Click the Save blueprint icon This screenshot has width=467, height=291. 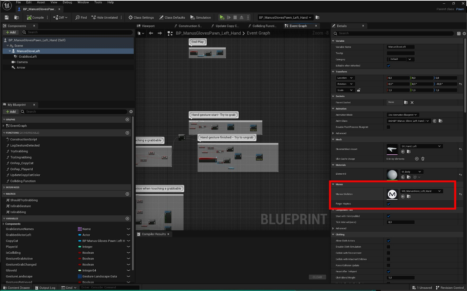click(6, 17)
